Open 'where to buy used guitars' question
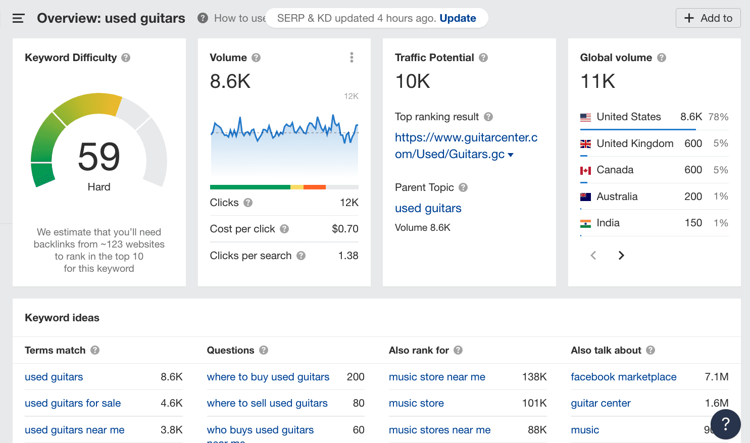Image resolution: width=750 pixels, height=443 pixels. point(268,377)
